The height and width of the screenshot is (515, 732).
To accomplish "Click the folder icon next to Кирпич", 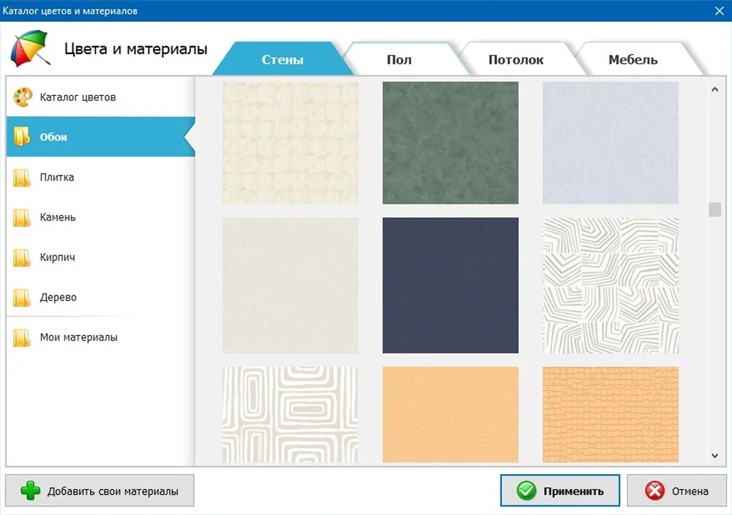I will click(x=22, y=258).
